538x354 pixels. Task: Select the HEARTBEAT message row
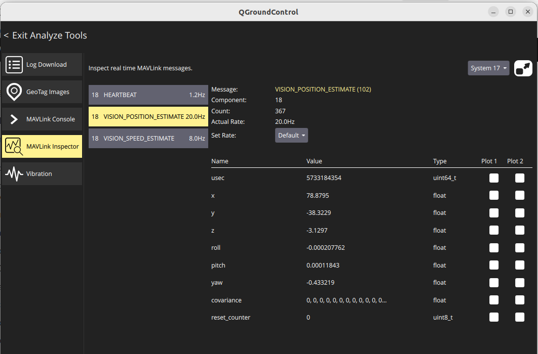(x=148, y=95)
